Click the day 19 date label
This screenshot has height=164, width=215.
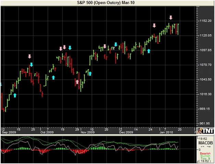(x=62, y=129)
